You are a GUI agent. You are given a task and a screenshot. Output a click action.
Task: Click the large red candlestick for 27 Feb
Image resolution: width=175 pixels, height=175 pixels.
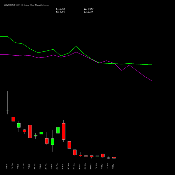click(x=64, y=131)
